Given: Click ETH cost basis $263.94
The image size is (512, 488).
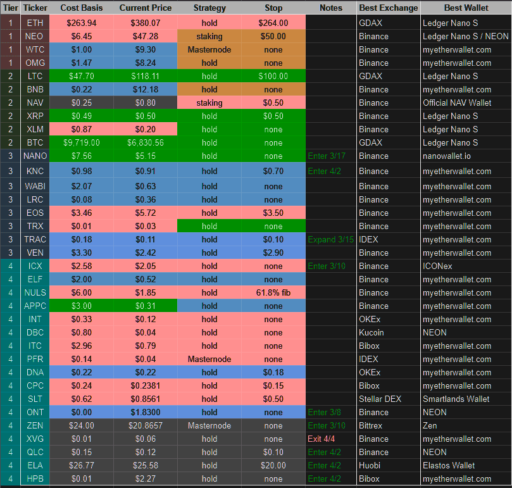Looking at the screenshot, I should point(81,23).
